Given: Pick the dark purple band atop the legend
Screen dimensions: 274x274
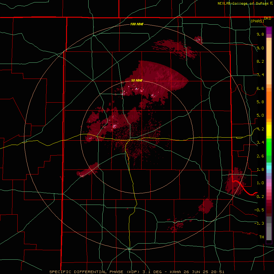Looking at the screenshot, I should 269,30.
